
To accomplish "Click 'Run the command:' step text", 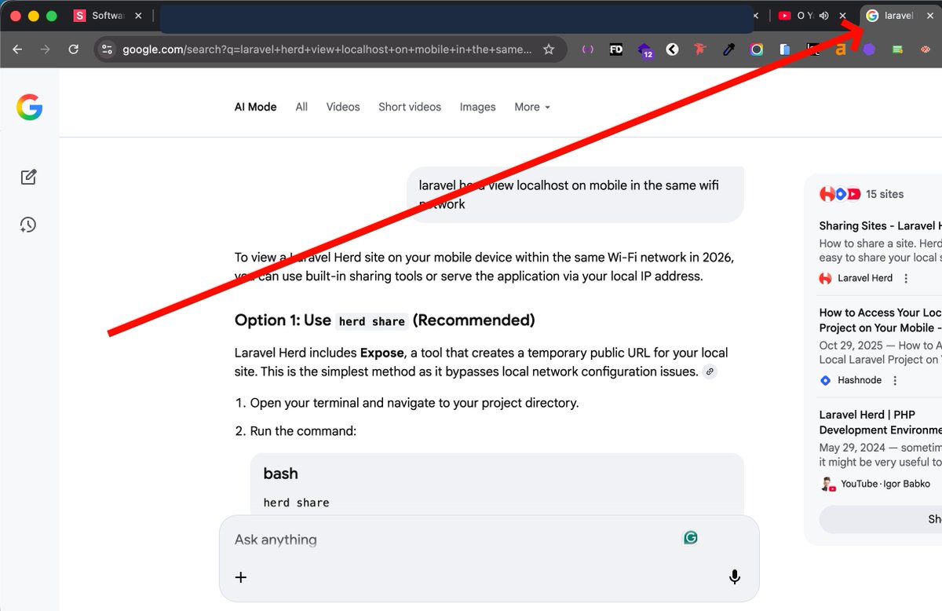I will (x=303, y=431).
